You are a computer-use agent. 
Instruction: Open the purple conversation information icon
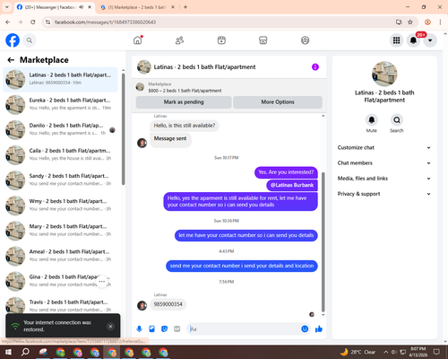click(x=315, y=67)
